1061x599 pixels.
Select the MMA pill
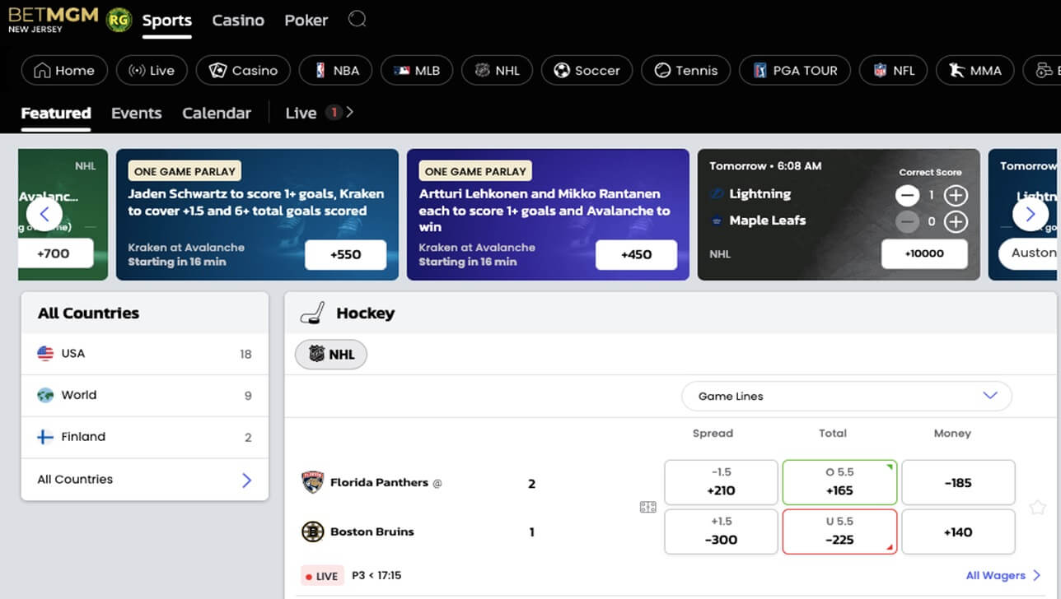pos(975,71)
